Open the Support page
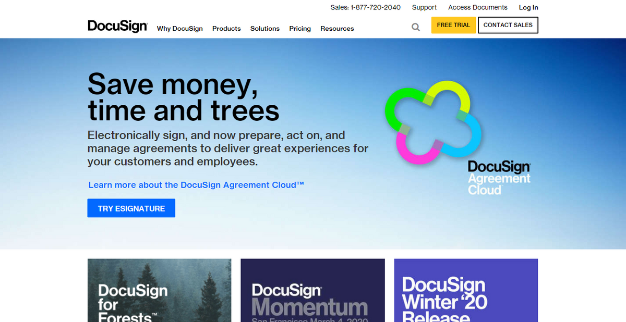 pos(424,7)
